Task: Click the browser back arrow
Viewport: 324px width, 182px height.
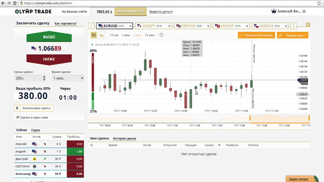Action: [x=3, y=3]
